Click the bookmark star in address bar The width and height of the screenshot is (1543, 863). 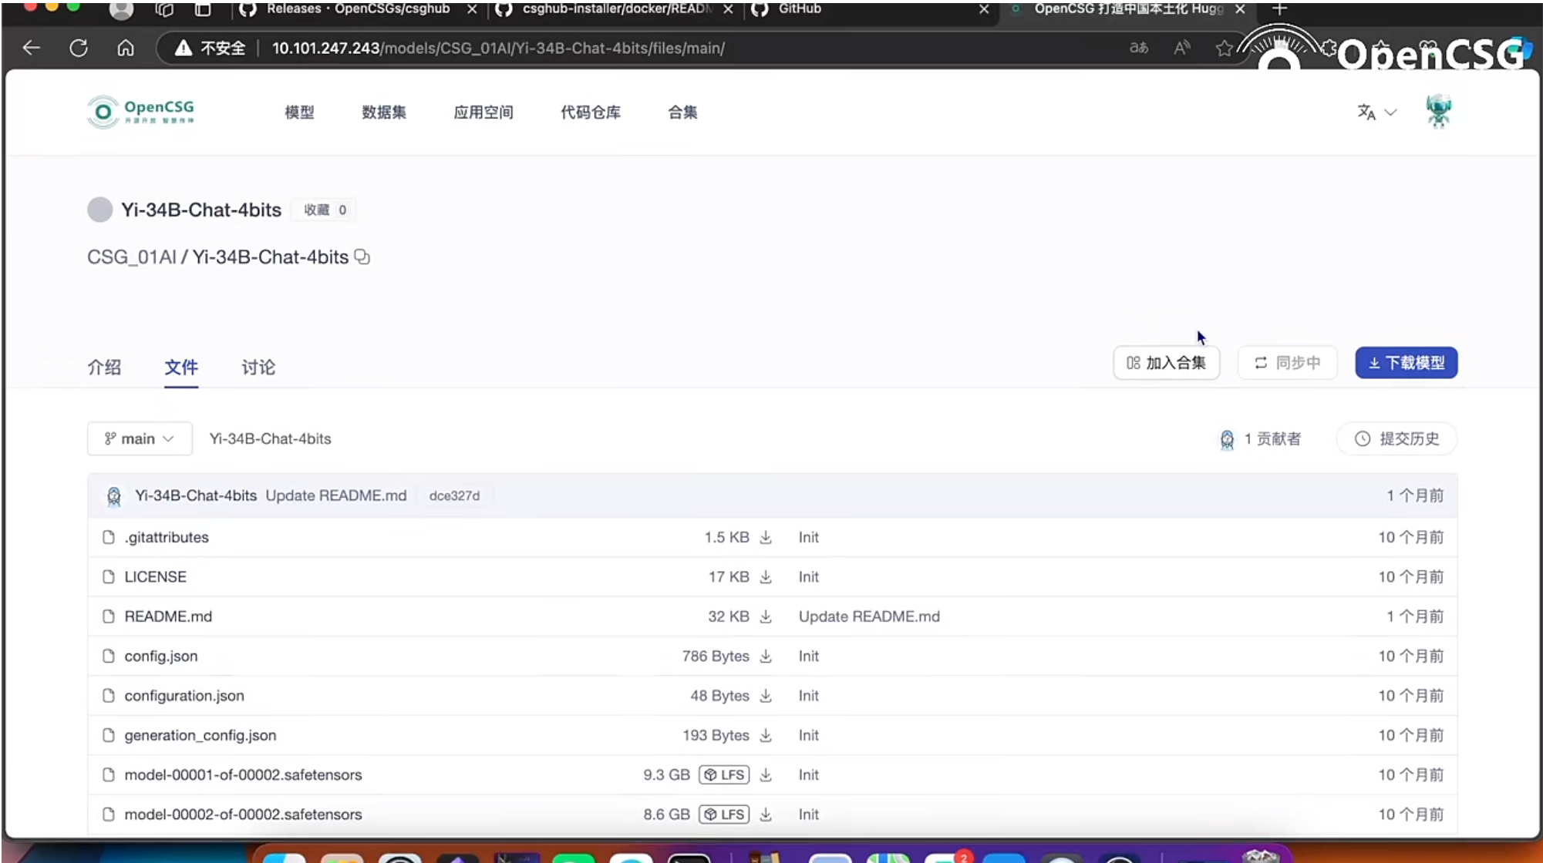(1225, 48)
